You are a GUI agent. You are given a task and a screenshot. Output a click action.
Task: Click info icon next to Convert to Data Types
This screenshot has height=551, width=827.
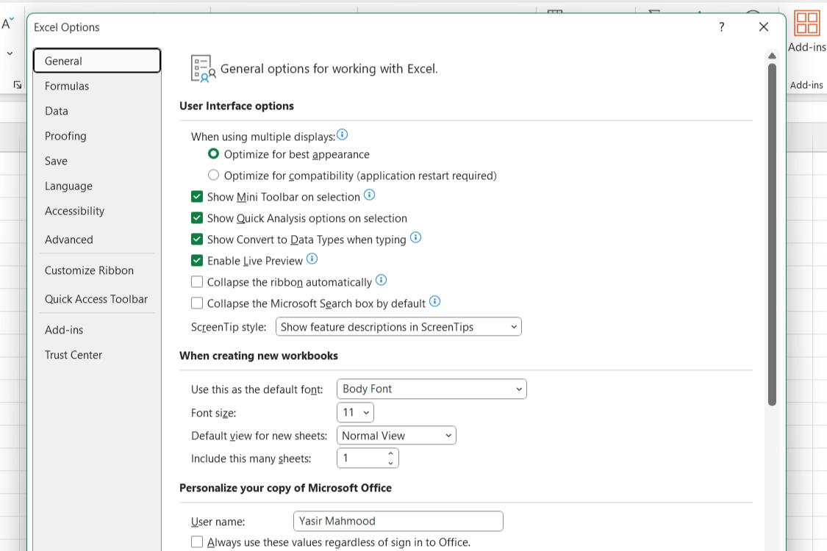pyautogui.click(x=415, y=238)
